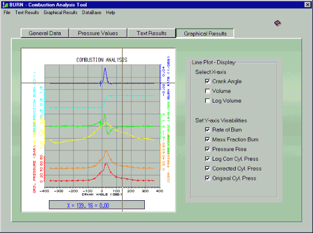Toggle Log Corr Cyl. Press checkbox

click(x=207, y=159)
